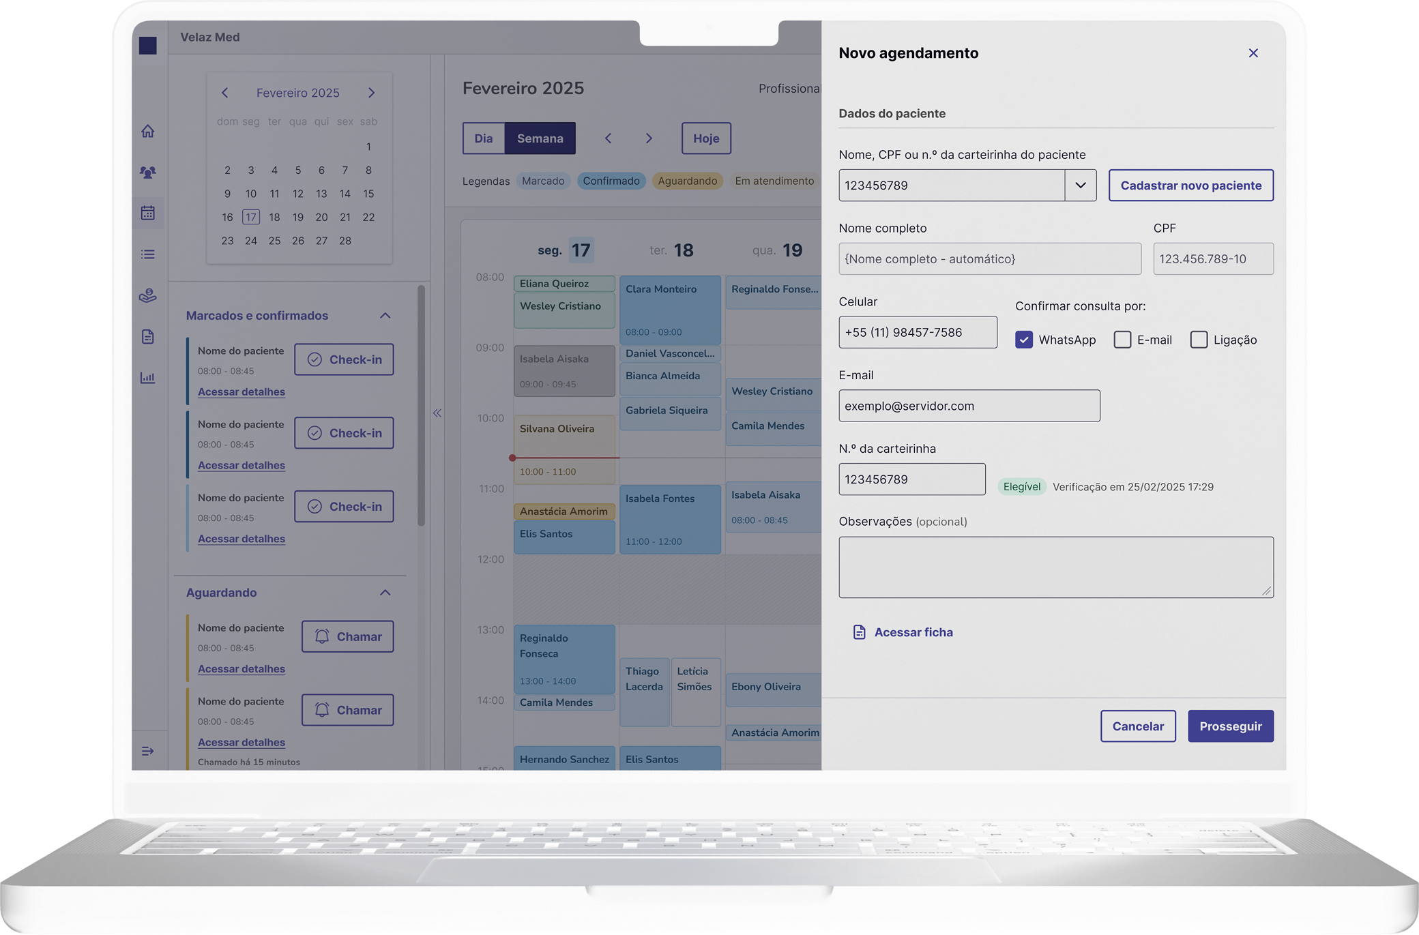Image resolution: width=1419 pixels, height=935 pixels.
Task: Open the document icon in sidebar
Action: pyautogui.click(x=148, y=336)
